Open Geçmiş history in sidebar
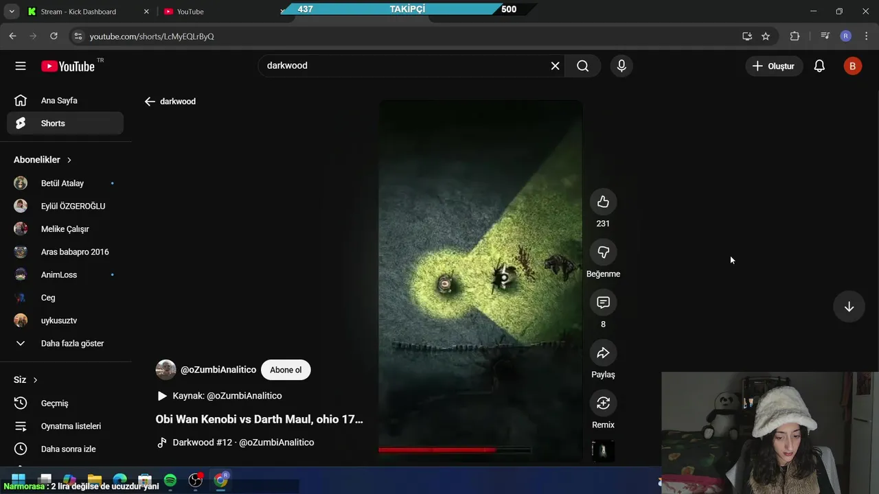Screen dimensions: 879x494 coord(65,403)
